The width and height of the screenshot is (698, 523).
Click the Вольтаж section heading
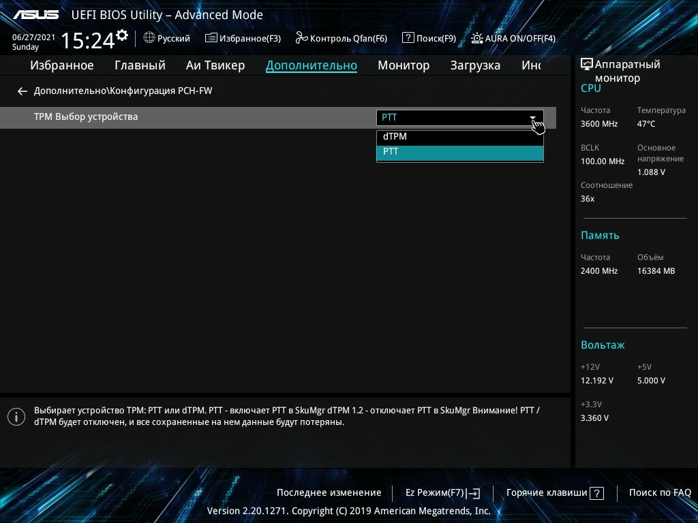pyautogui.click(x=603, y=345)
